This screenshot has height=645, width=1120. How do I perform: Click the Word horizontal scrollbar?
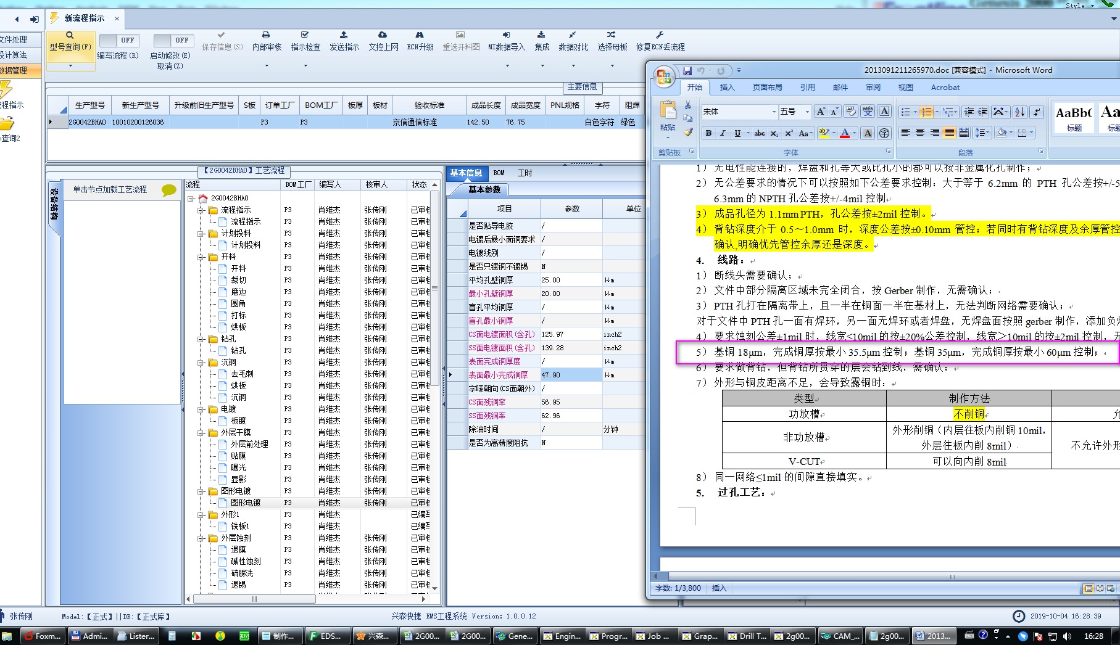coord(952,577)
